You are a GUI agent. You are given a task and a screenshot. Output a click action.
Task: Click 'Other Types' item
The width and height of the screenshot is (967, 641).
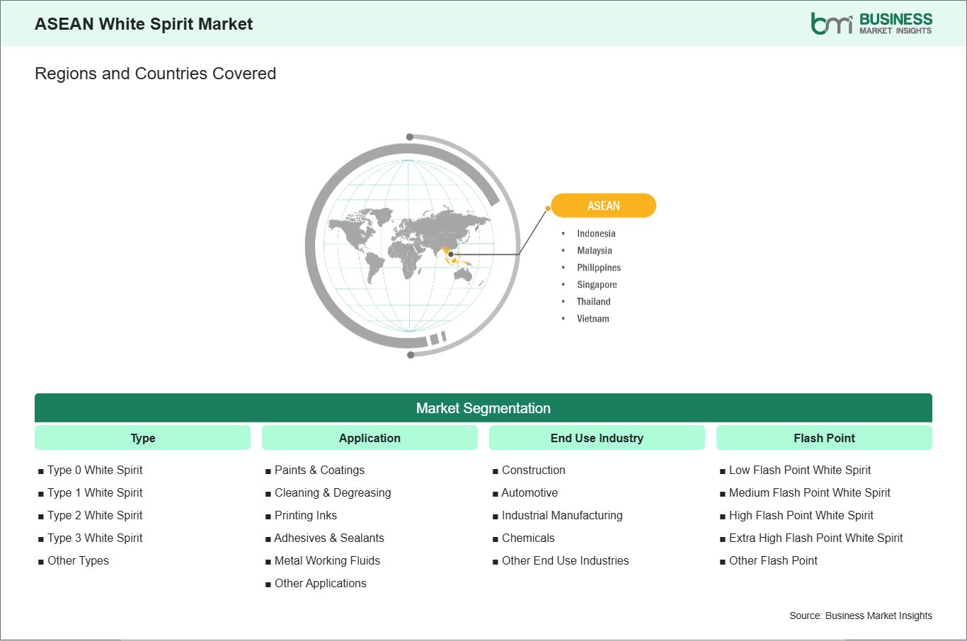point(78,560)
